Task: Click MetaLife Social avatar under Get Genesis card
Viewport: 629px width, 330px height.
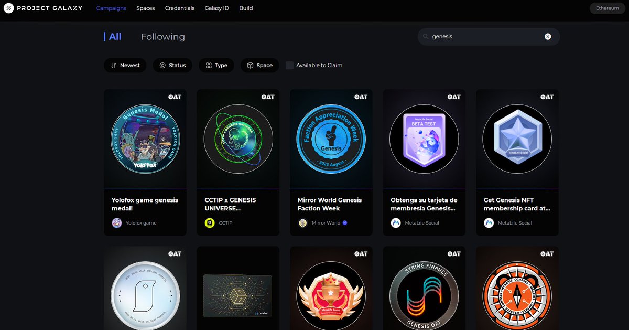Action: click(489, 223)
